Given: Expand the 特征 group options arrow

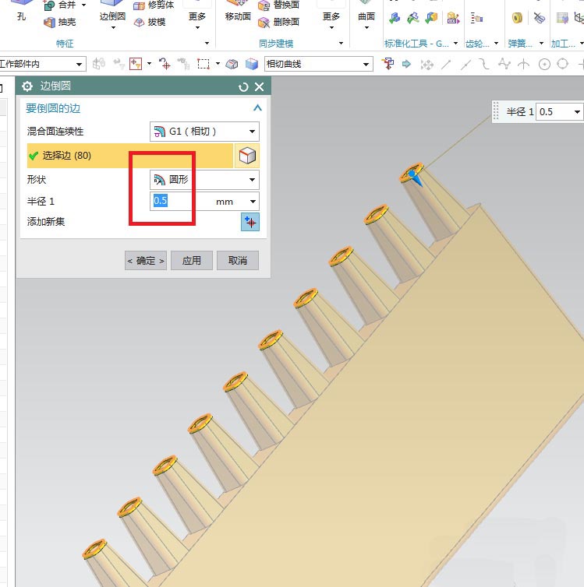Looking at the screenshot, I should tap(207, 44).
